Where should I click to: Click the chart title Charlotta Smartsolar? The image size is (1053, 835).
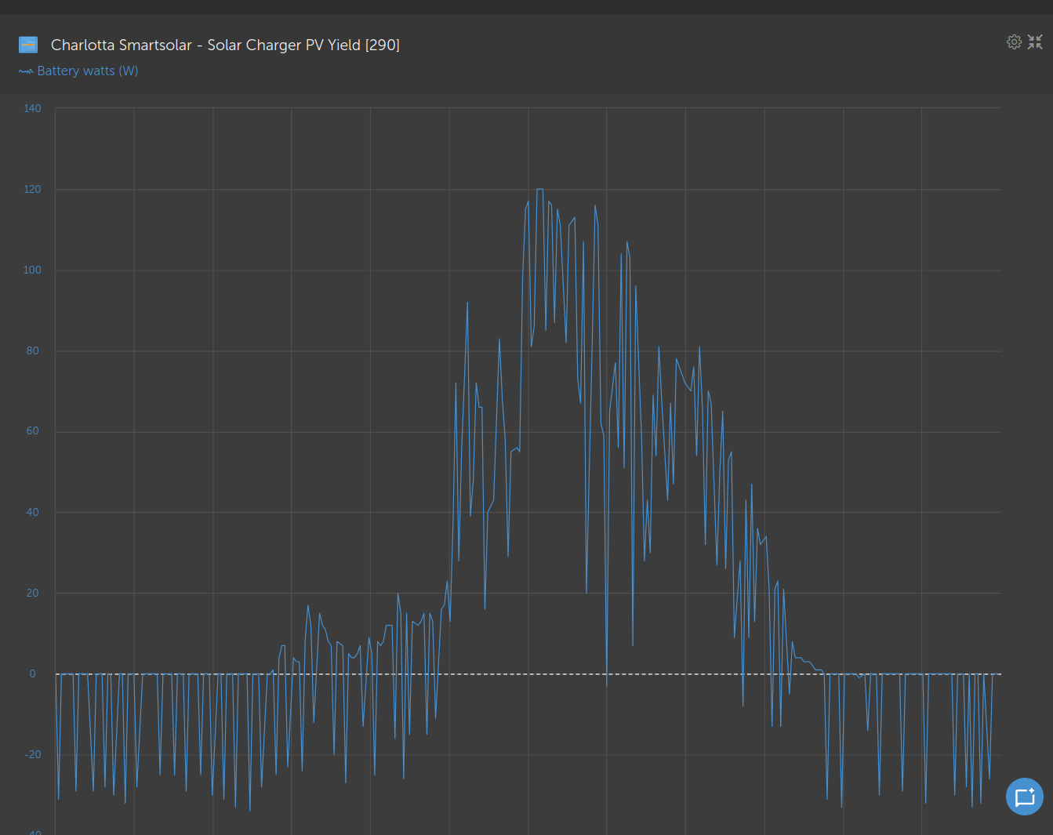(225, 45)
